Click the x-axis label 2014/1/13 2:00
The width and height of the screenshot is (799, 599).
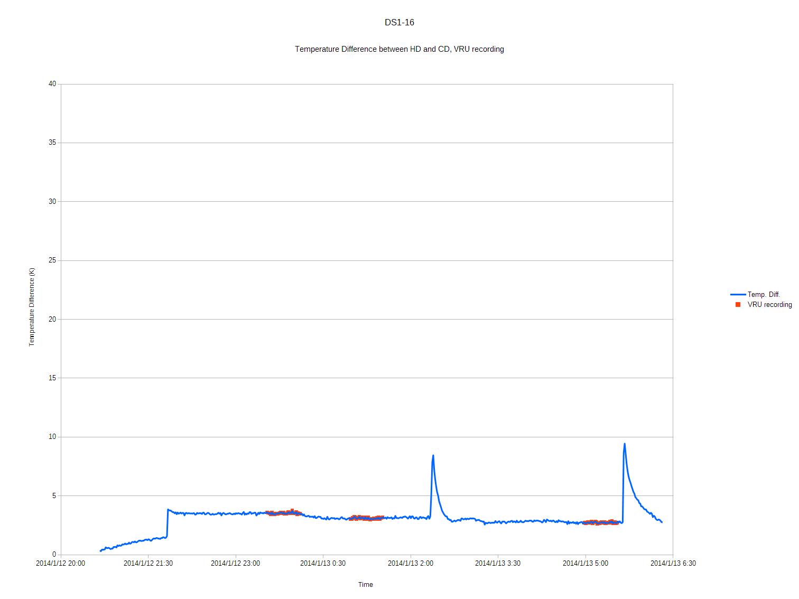click(410, 564)
